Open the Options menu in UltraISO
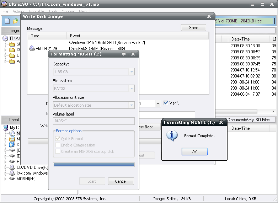 tap(68, 11)
